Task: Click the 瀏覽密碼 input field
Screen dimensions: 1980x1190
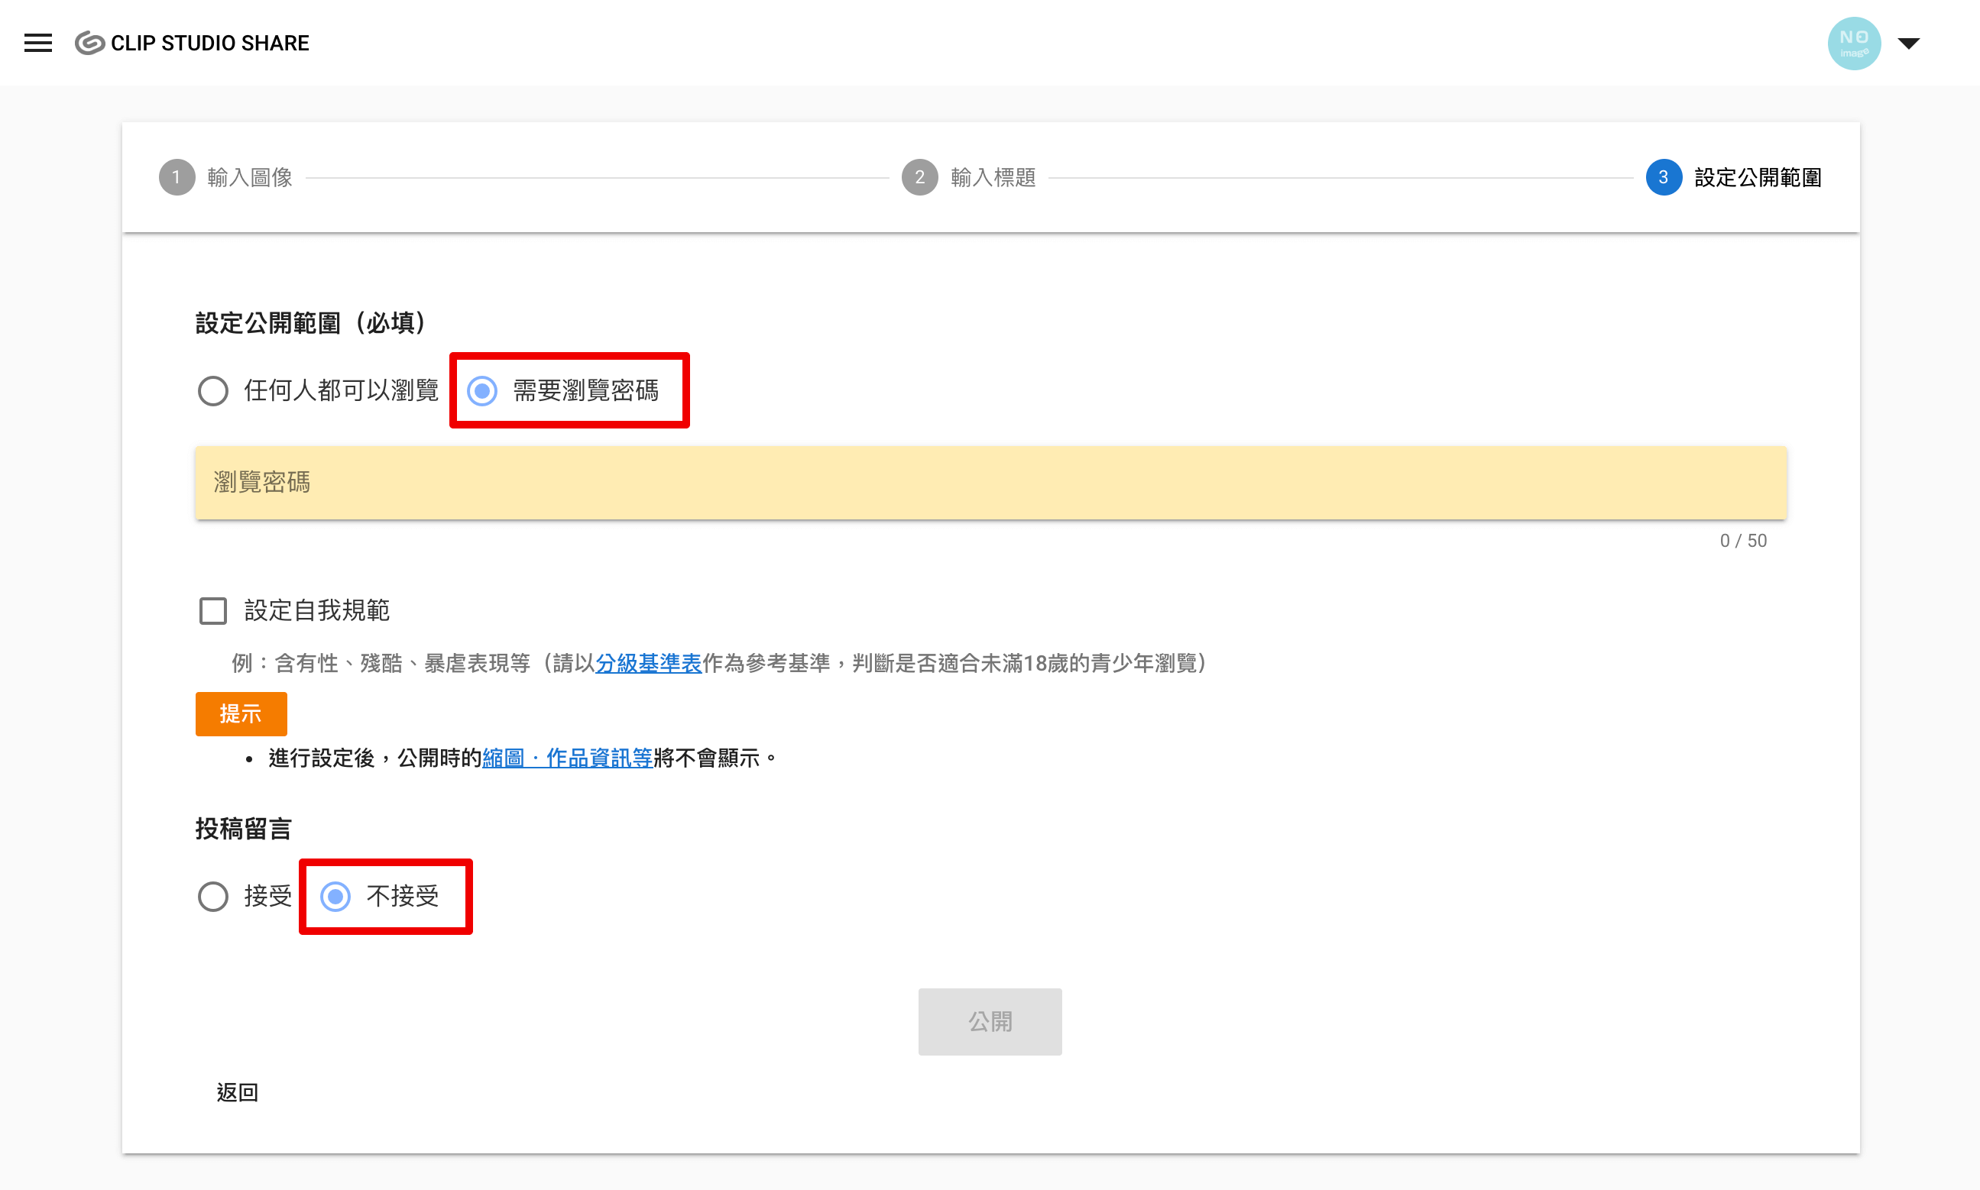Action: point(990,483)
